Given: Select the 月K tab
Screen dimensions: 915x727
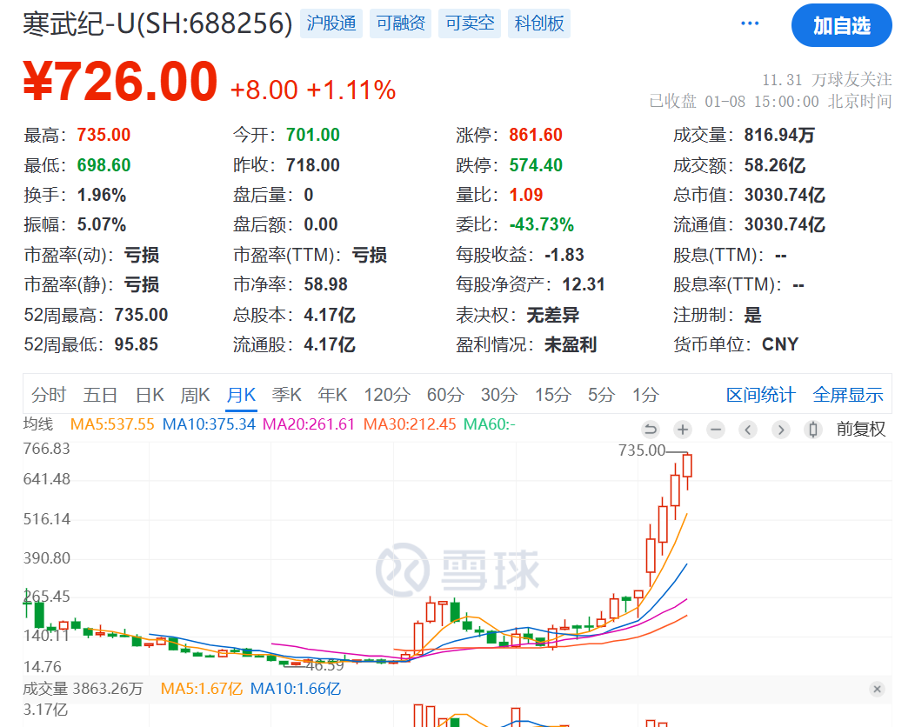Looking at the screenshot, I should [241, 395].
